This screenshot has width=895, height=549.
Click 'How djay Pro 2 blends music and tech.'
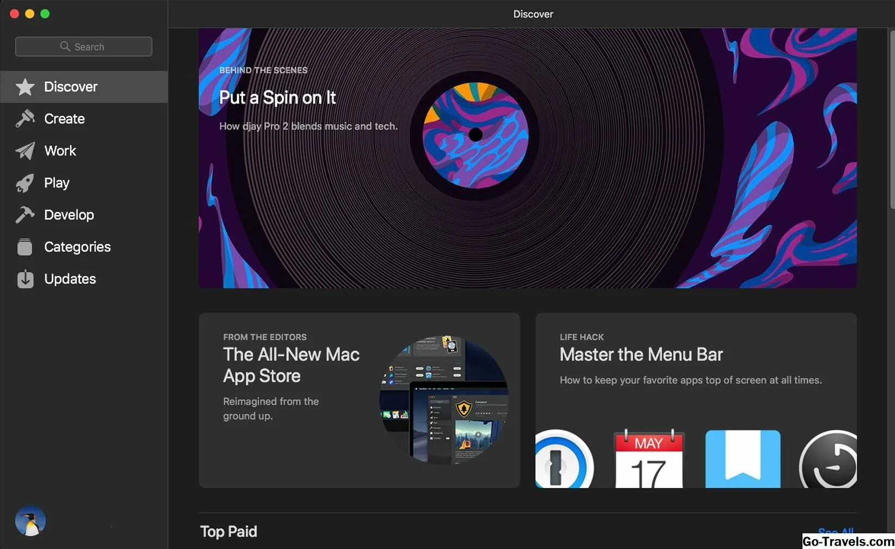(308, 126)
